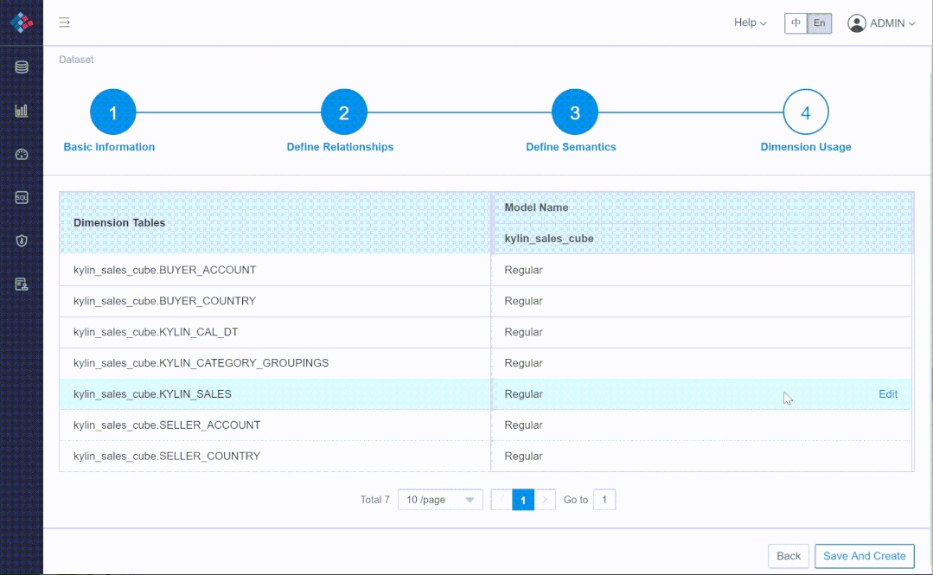Go to step 3 Define Semantics
This screenshot has height=575, width=933.
pyautogui.click(x=575, y=112)
